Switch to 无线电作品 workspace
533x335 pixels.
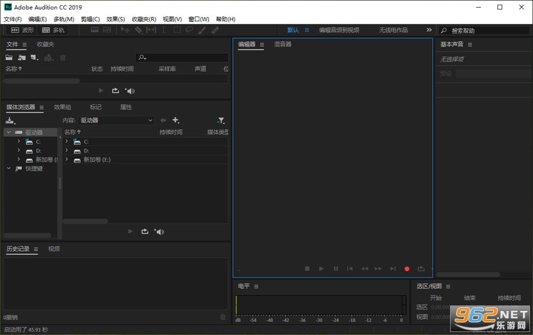pos(393,30)
